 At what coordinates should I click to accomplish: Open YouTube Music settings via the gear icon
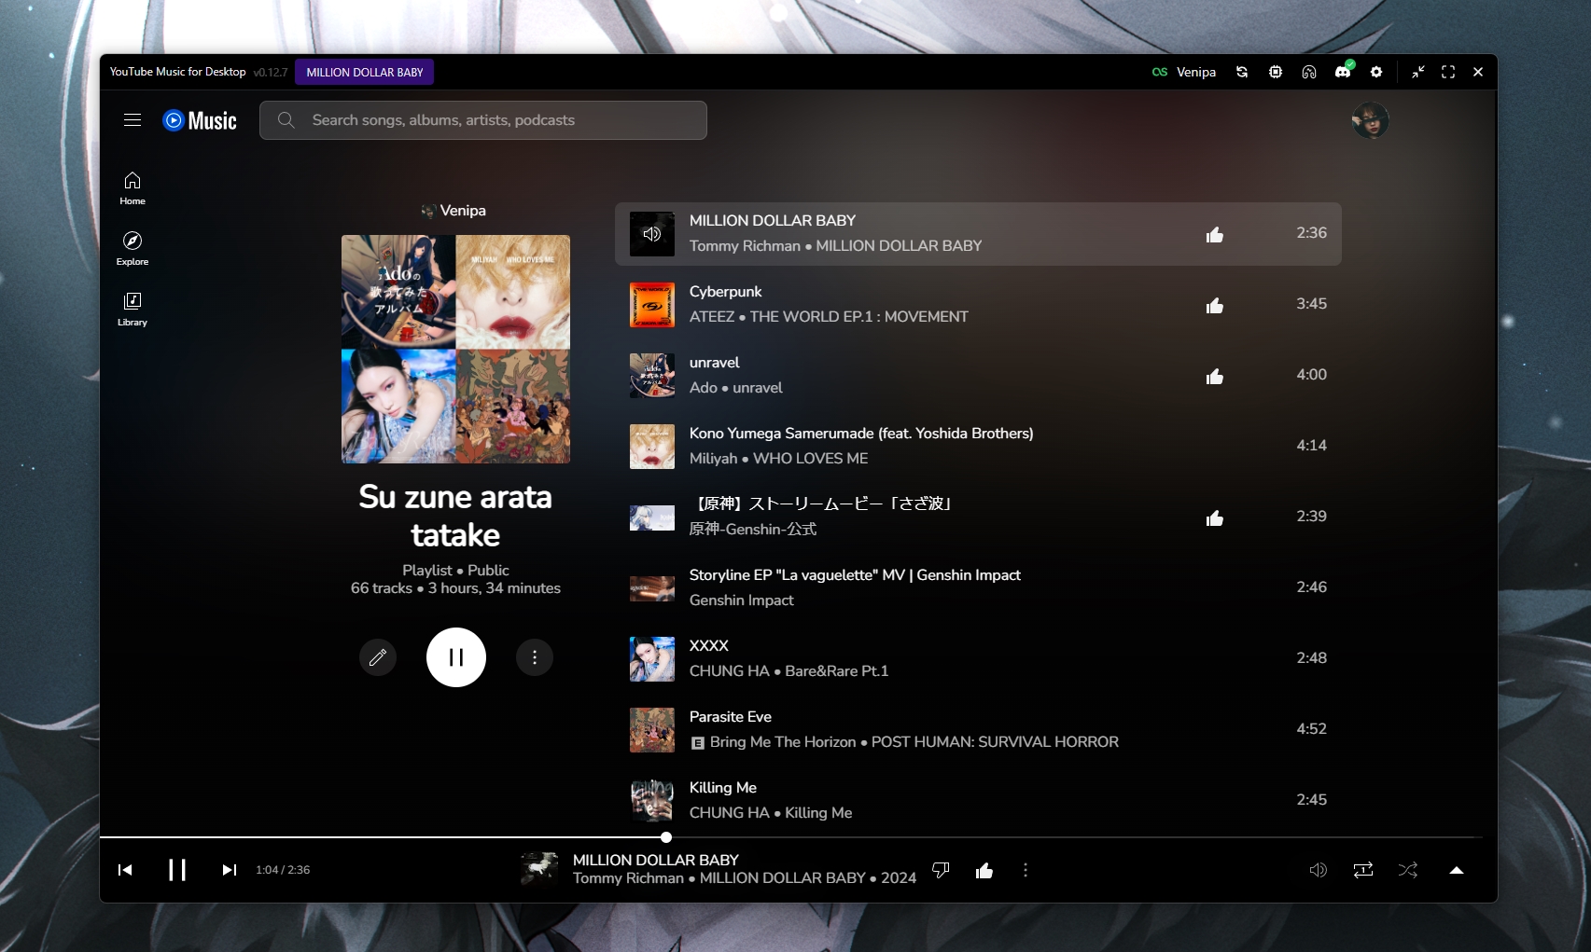pyautogui.click(x=1377, y=72)
